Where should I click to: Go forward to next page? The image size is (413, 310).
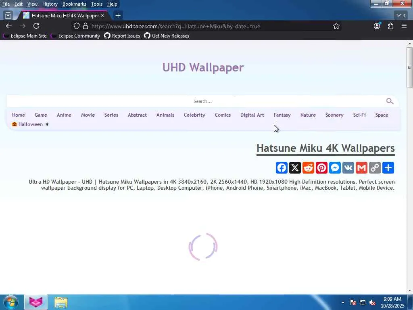click(23, 26)
